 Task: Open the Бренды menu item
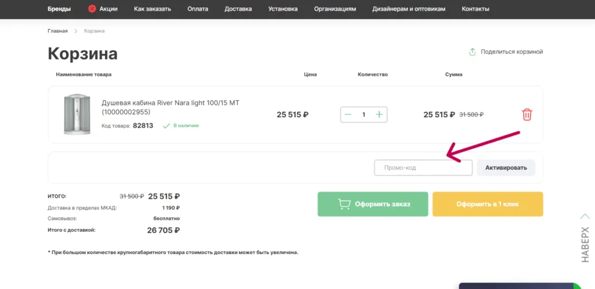(x=59, y=9)
